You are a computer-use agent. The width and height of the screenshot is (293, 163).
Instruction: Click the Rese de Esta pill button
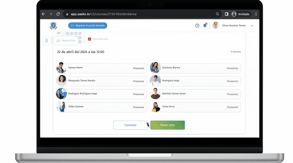pyautogui.click(x=66, y=40)
